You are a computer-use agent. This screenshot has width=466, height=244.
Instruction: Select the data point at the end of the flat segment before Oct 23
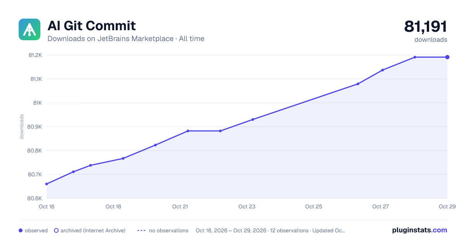[220, 131]
